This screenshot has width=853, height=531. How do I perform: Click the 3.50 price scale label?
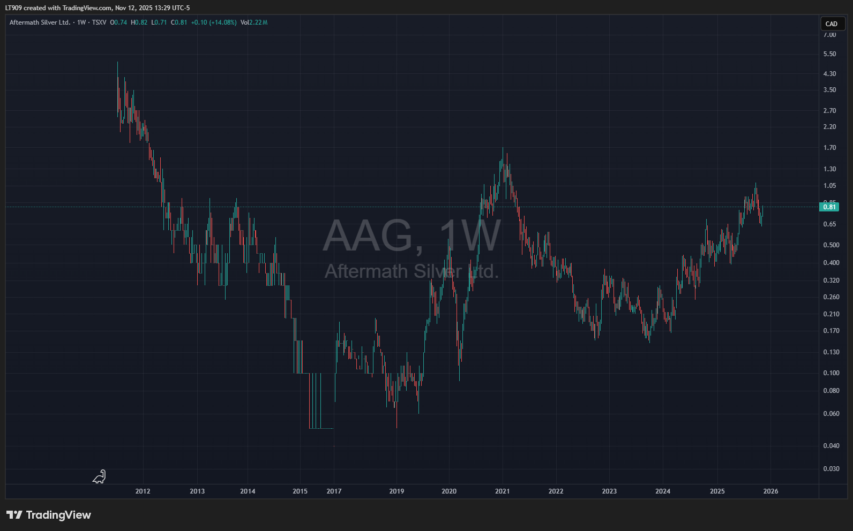click(829, 90)
